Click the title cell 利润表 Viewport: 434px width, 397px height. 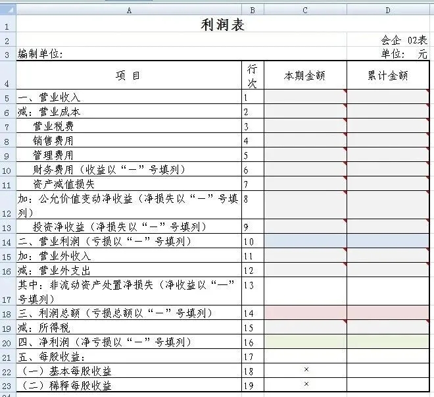pyautogui.click(x=223, y=24)
